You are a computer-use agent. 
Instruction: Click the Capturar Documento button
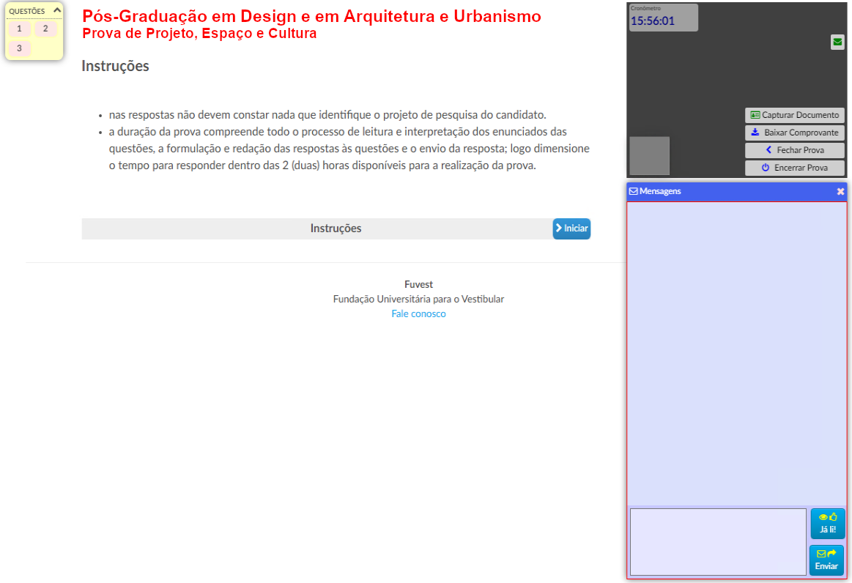795,115
